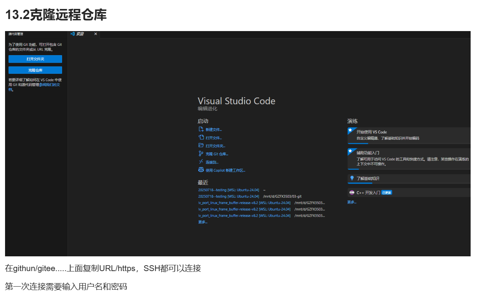478x294 pixels.
Task: Click the 已更新 badge on C++ 开发入门
Action: 386,193
